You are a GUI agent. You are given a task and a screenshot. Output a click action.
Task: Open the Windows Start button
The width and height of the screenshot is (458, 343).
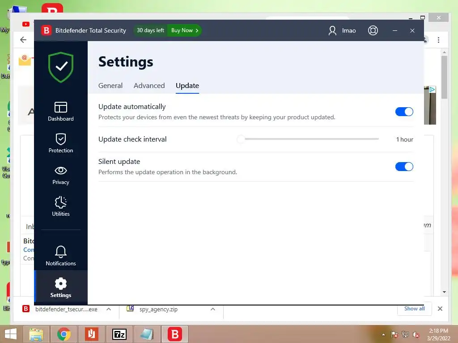(11, 334)
